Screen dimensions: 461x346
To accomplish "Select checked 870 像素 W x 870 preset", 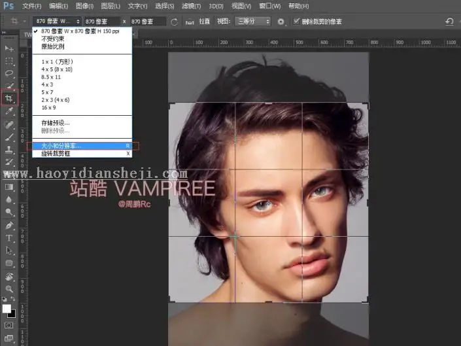I will tap(82, 31).
